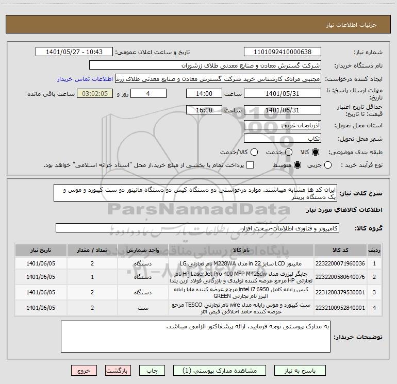Select the کالا/خدمت radio button

pos(254,152)
